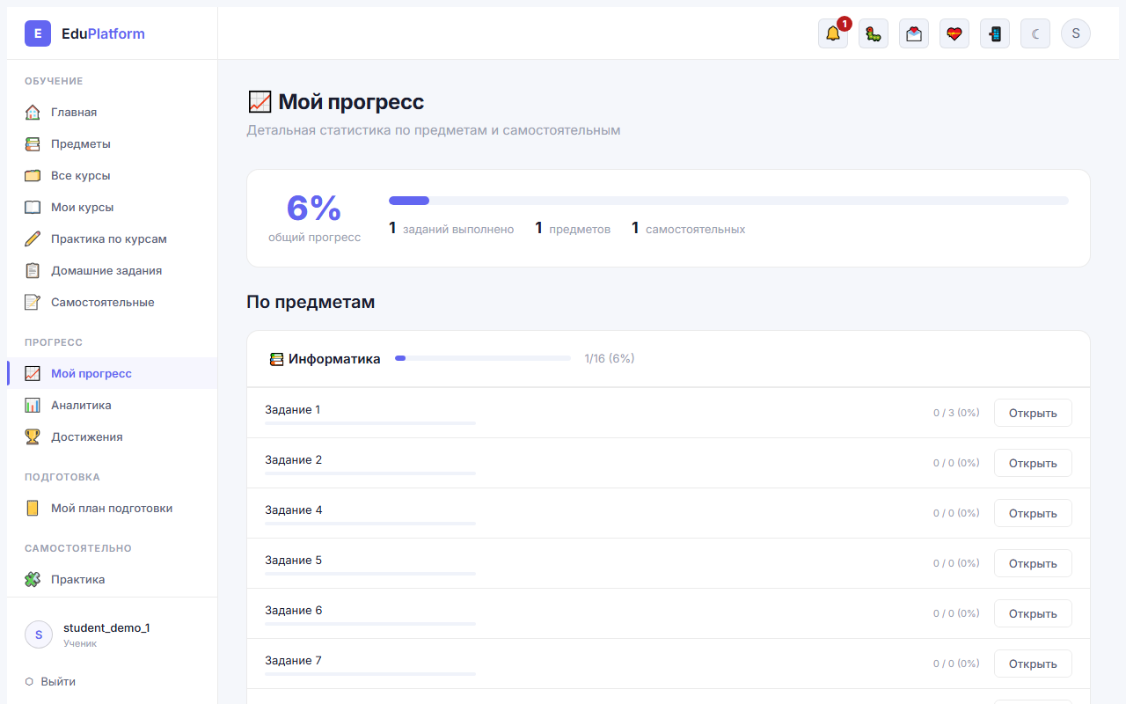
Task: Open Задание 5 via Открыть
Action: 1033,563
